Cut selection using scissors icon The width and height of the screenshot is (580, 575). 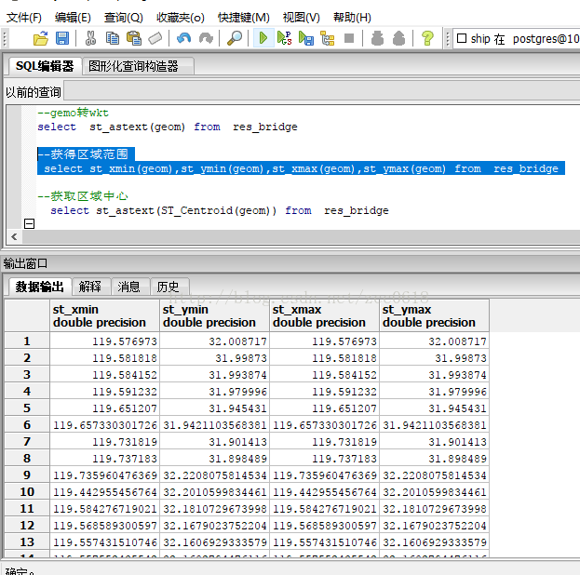pyautogui.click(x=90, y=38)
